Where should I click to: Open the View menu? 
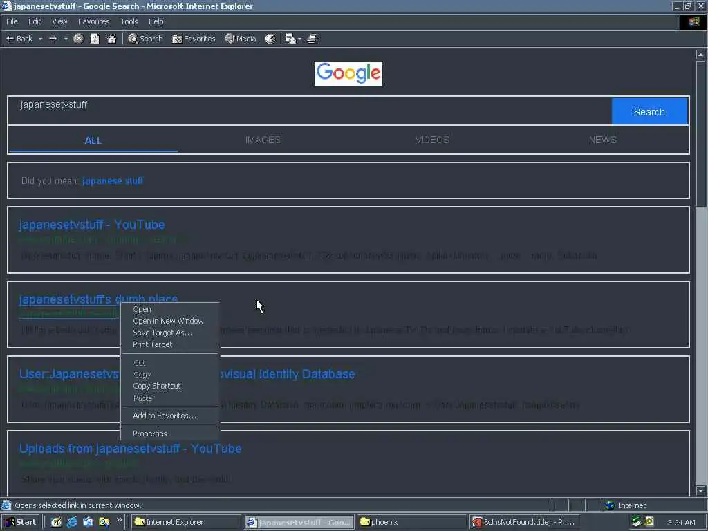59,21
